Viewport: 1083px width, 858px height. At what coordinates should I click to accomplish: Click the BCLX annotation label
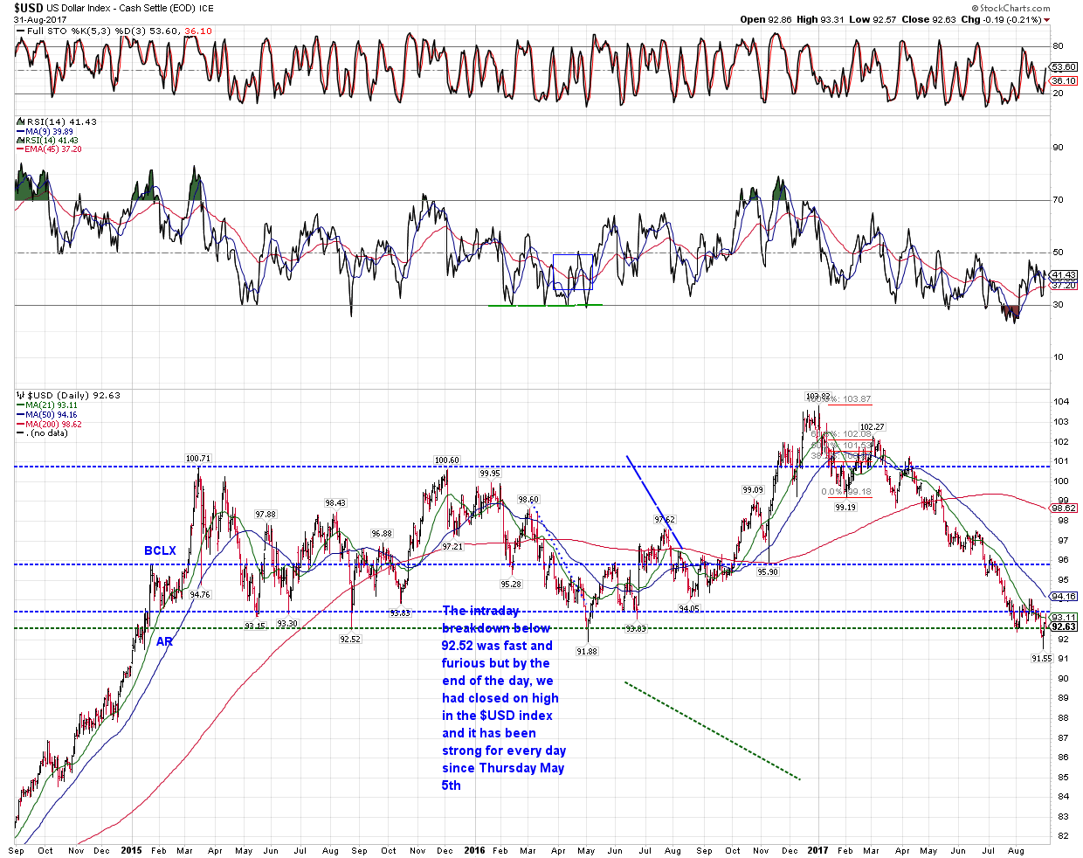pyautogui.click(x=160, y=551)
